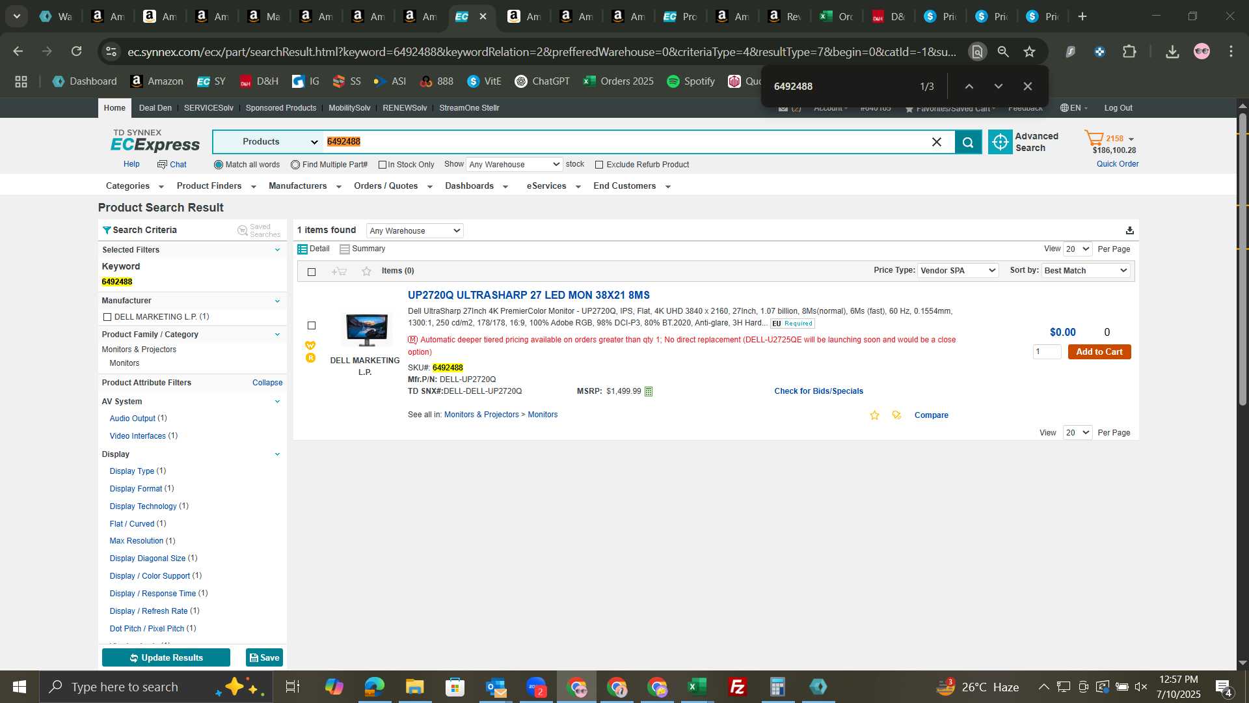Open Outlook from taskbar

[496, 687]
